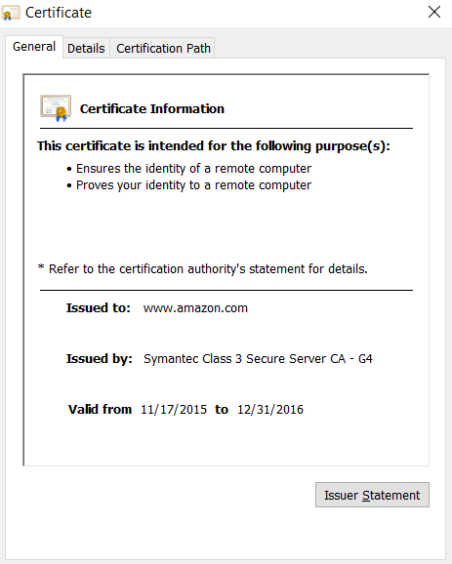
Task: Open the Certification Path tab
Action: (x=163, y=48)
